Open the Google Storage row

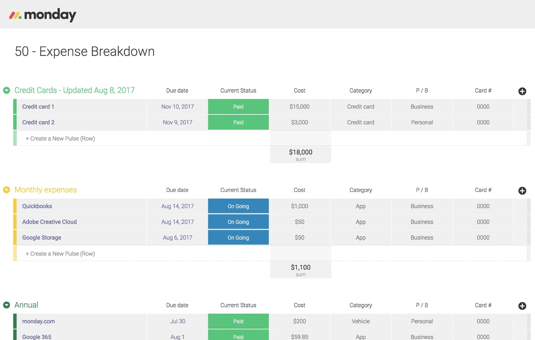pos(42,237)
